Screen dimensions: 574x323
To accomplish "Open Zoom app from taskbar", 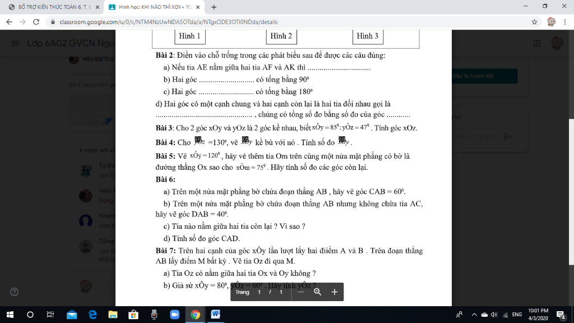I will point(175,315).
